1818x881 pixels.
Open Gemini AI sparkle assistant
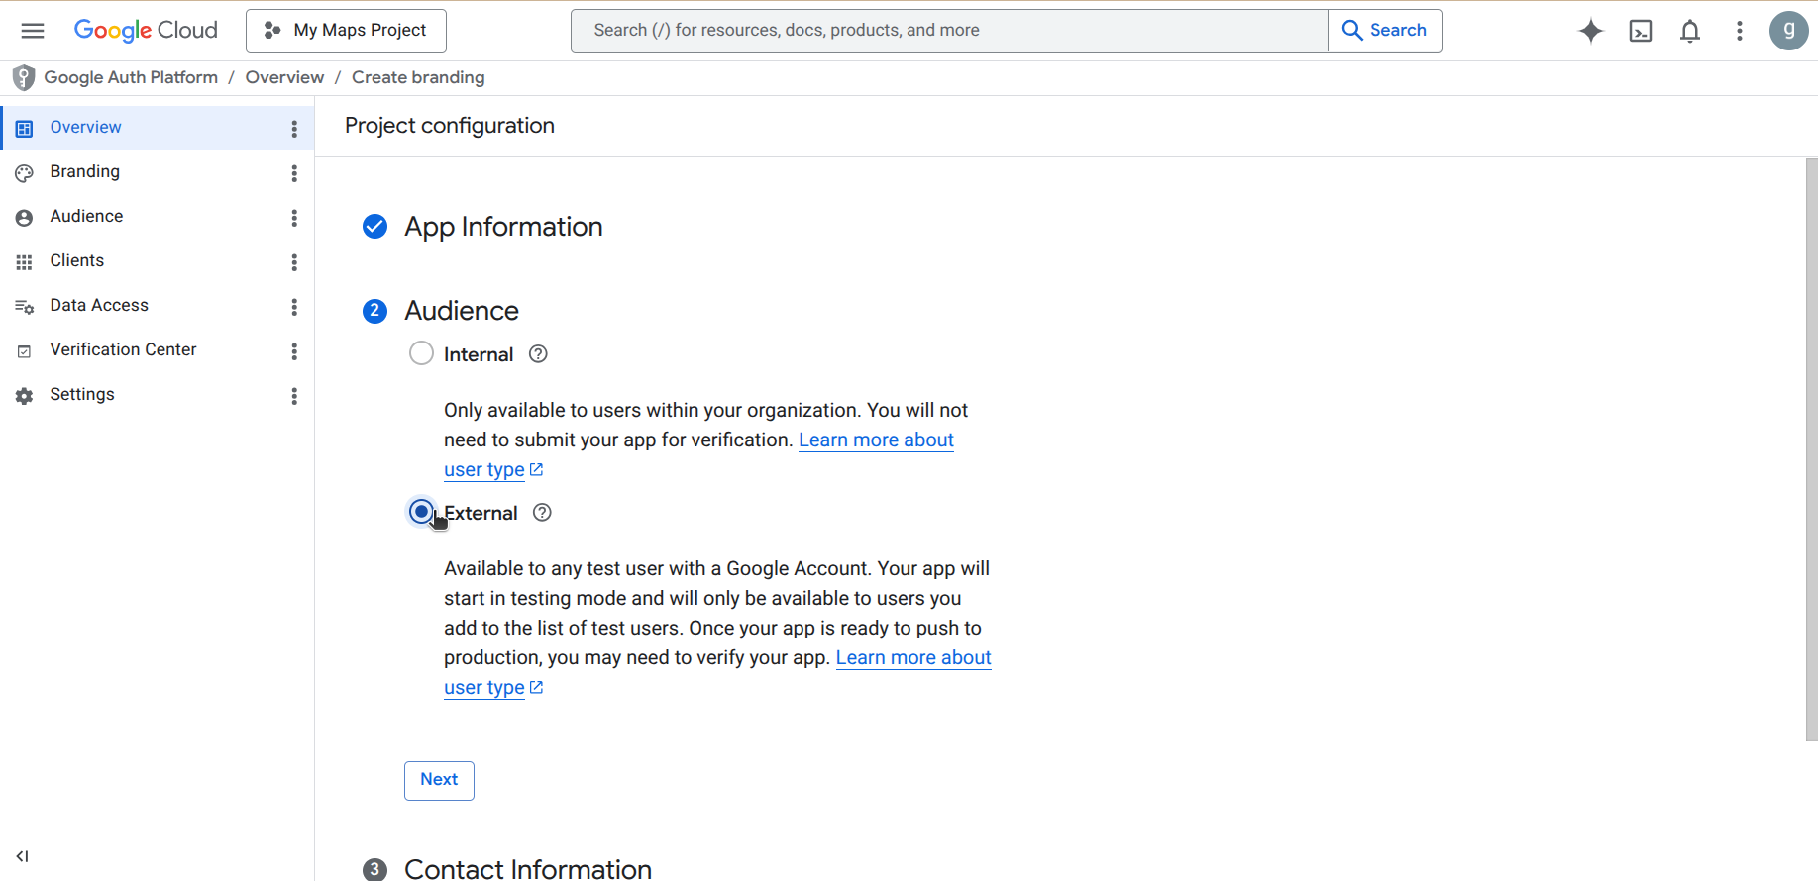(1590, 31)
